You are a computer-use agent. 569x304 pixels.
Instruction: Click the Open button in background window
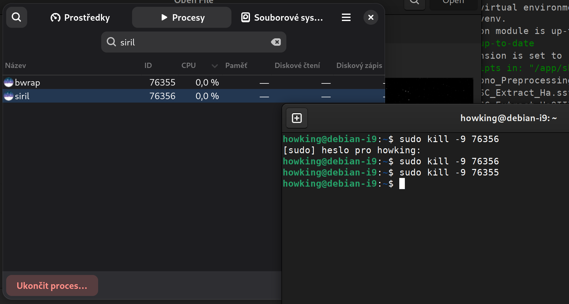(x=453, y=2)
